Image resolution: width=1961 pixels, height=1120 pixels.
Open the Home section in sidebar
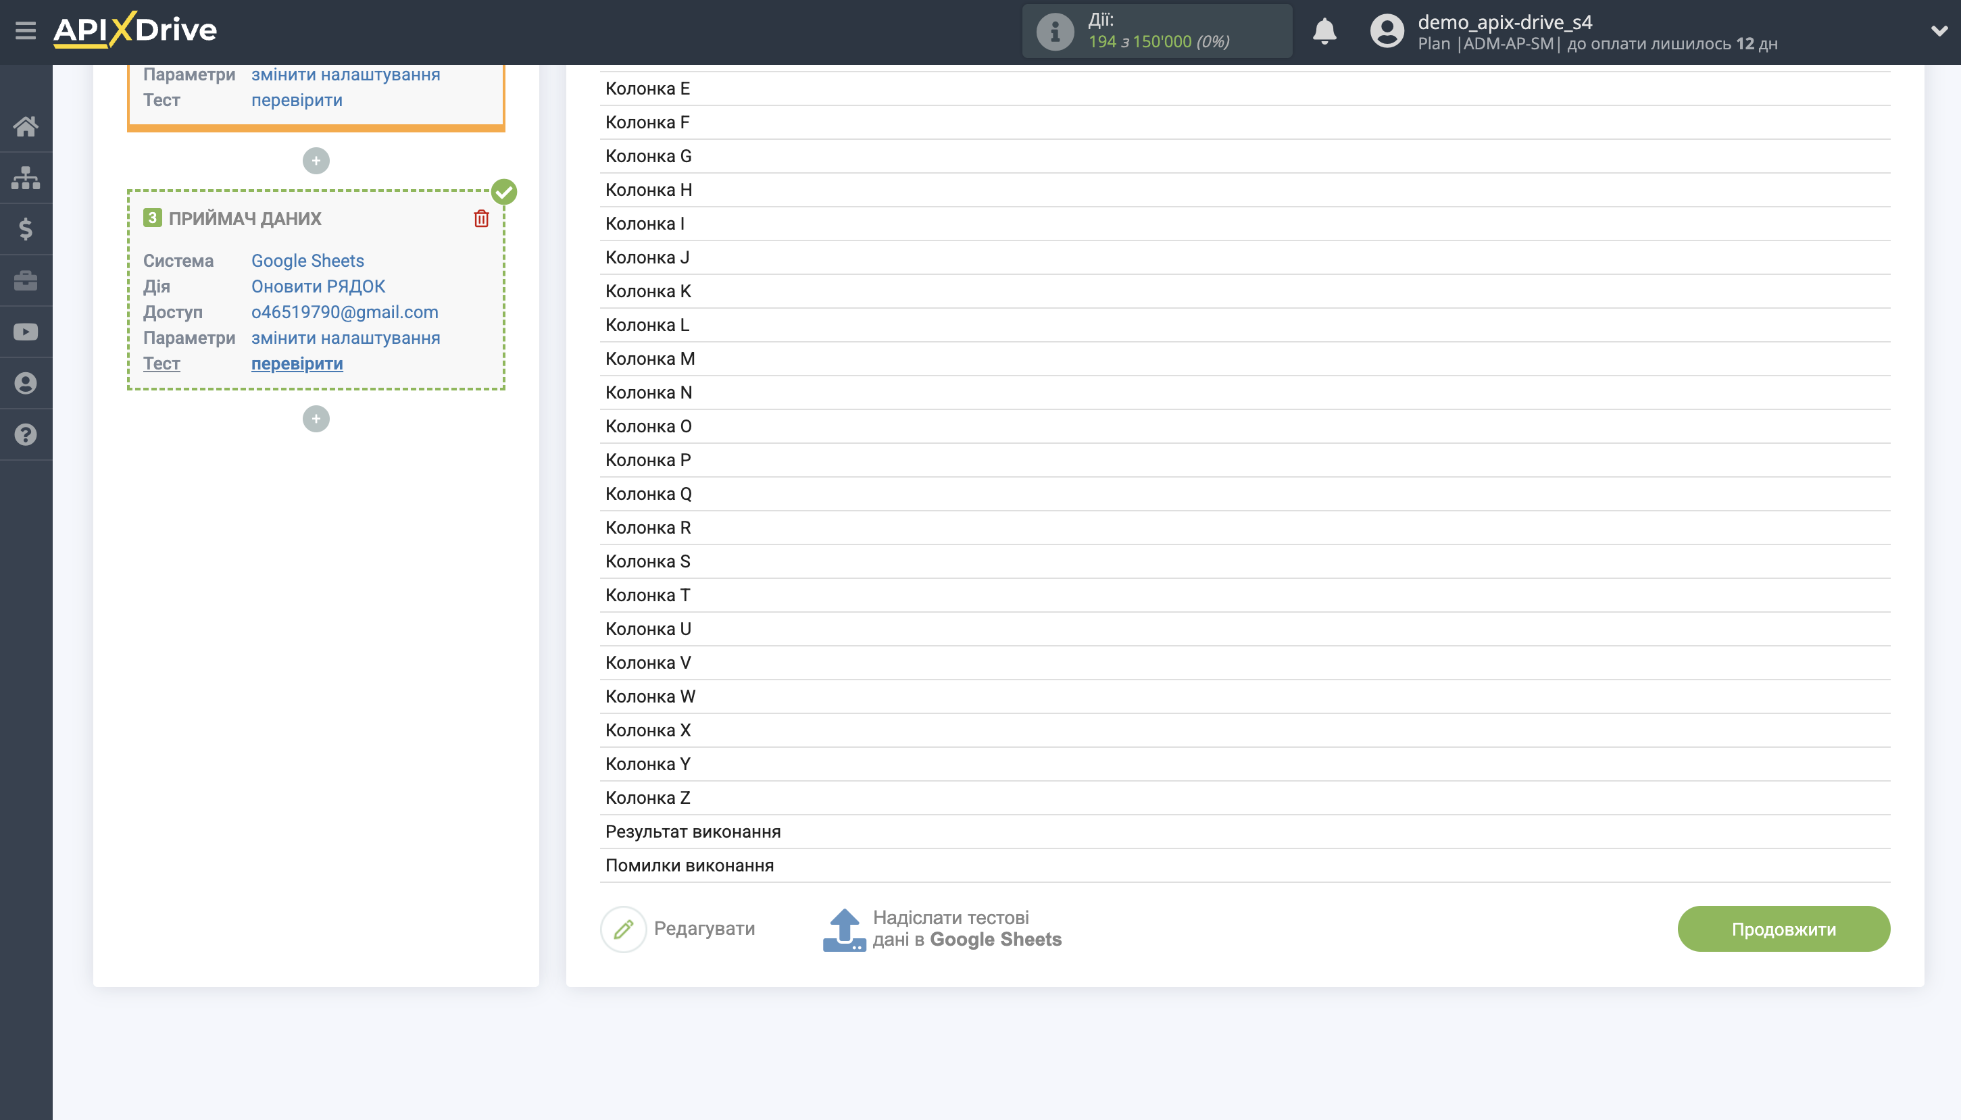[x=26, y=126]
